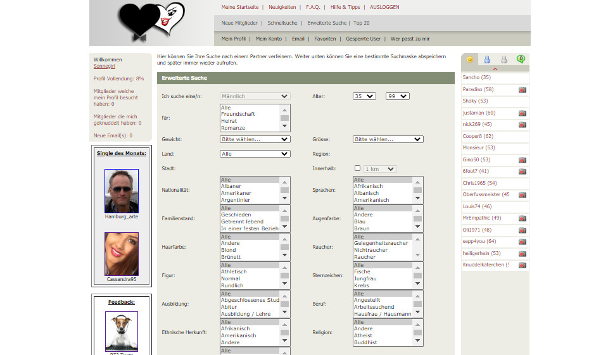
Task: Open the Grösse dropdown
Action: (x=388, y=139)
